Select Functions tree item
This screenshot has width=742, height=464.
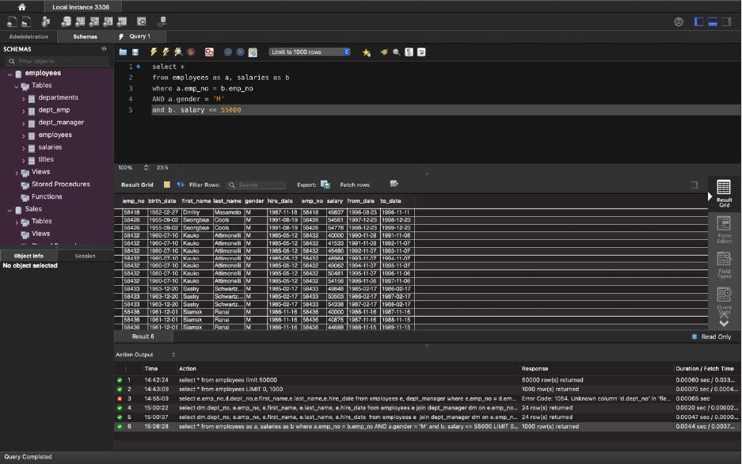click(47, 196)
